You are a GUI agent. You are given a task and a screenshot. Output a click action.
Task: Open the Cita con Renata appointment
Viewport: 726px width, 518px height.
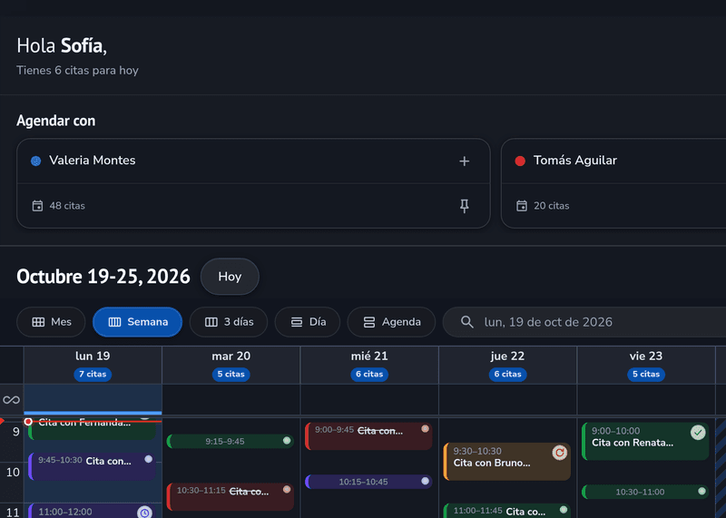click(645, 441)
